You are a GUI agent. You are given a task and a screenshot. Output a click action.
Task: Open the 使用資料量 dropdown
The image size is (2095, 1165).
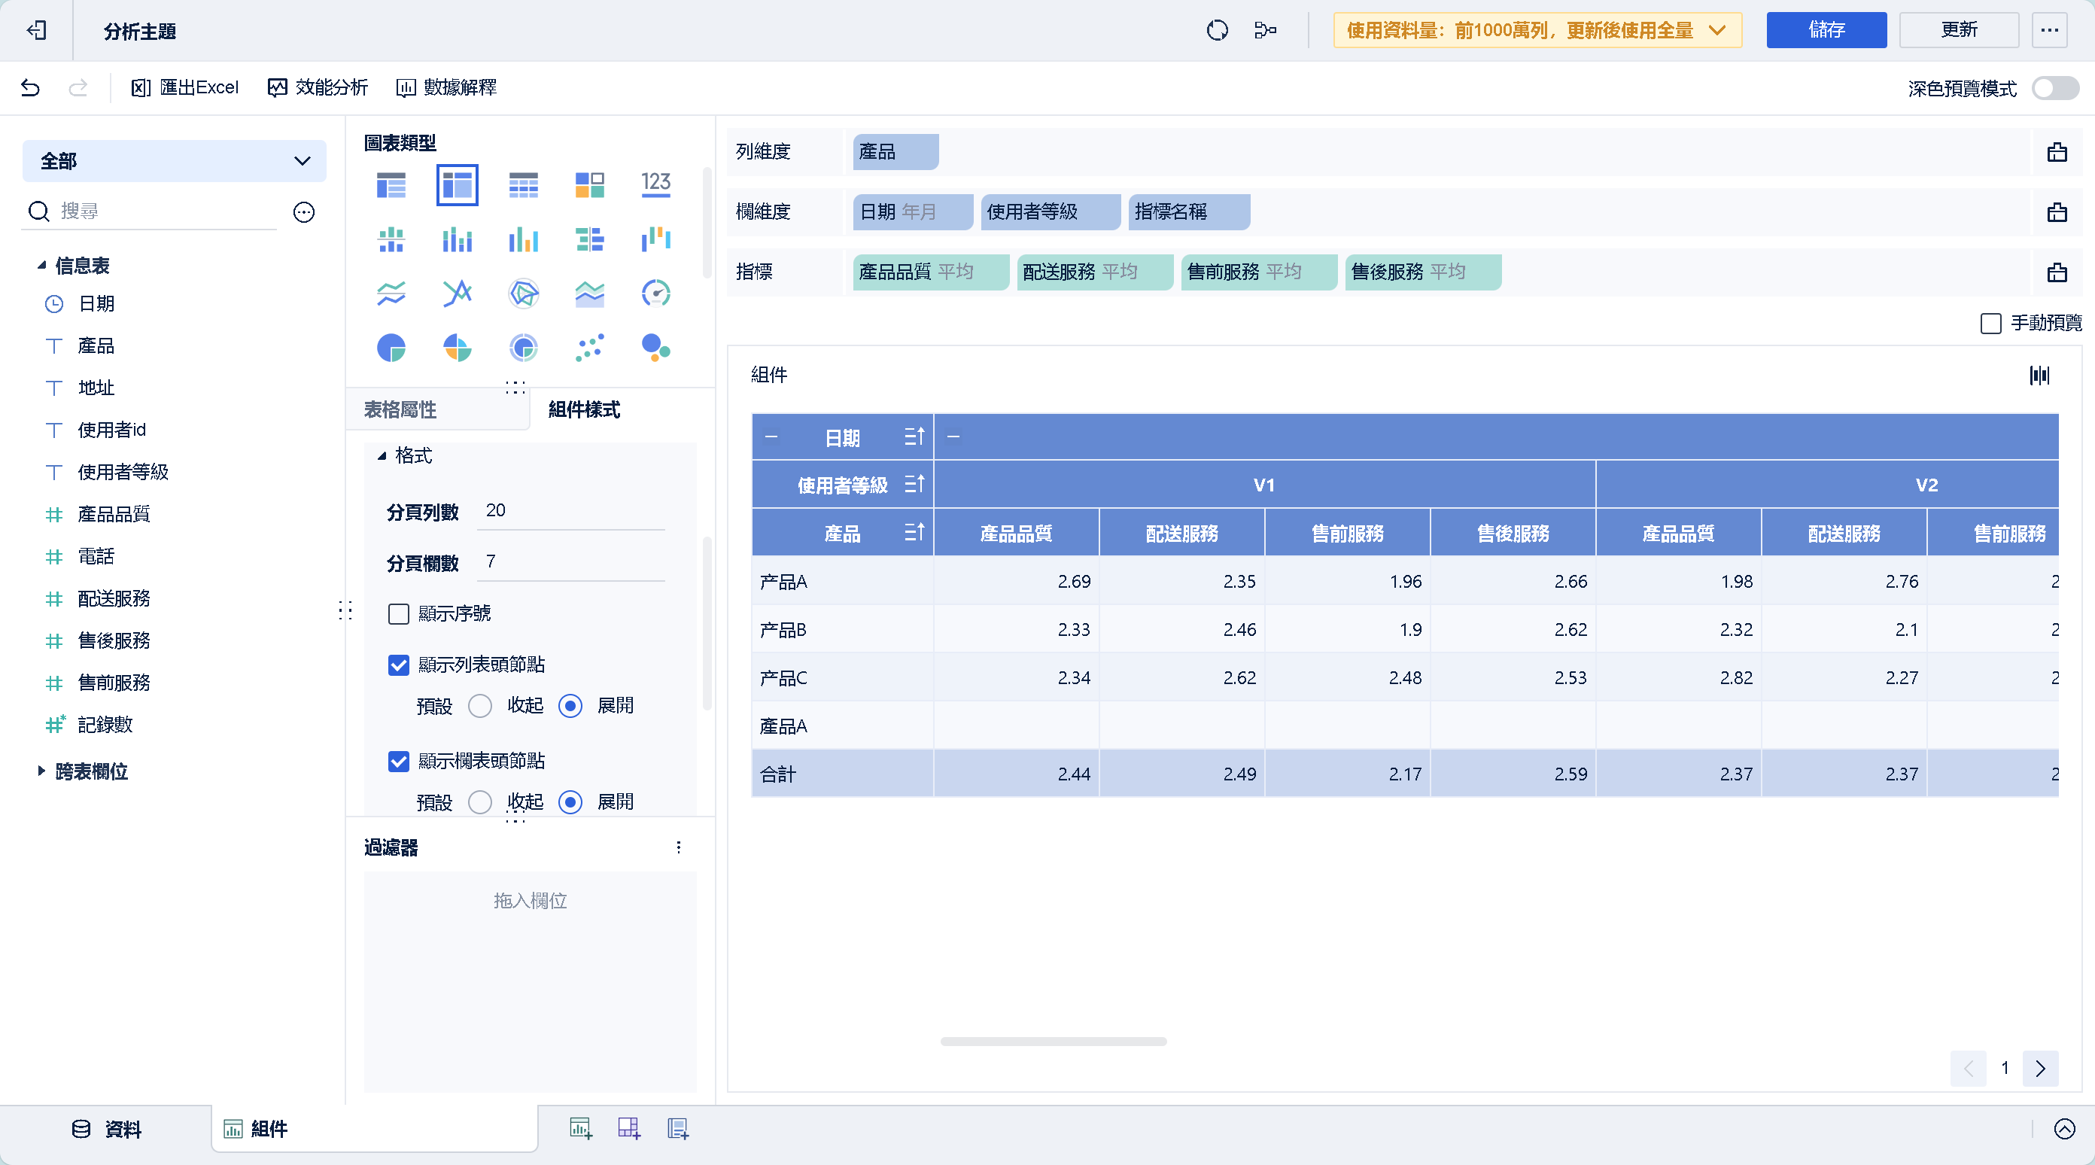point(1718,30)
